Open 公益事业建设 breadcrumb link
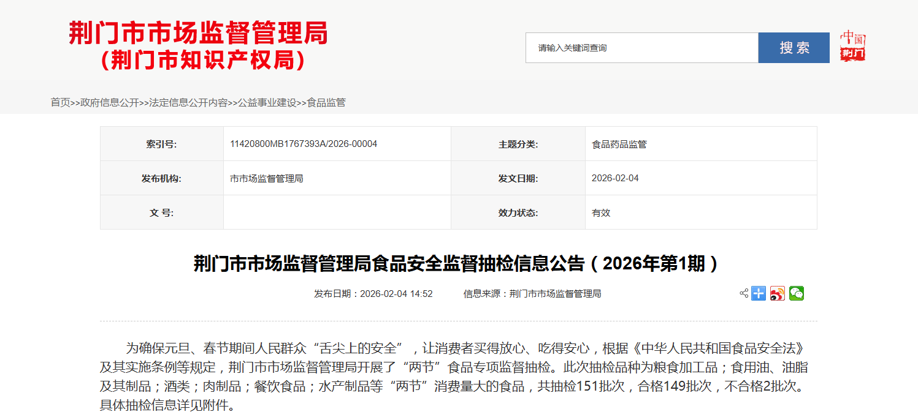 pos(267,102)
